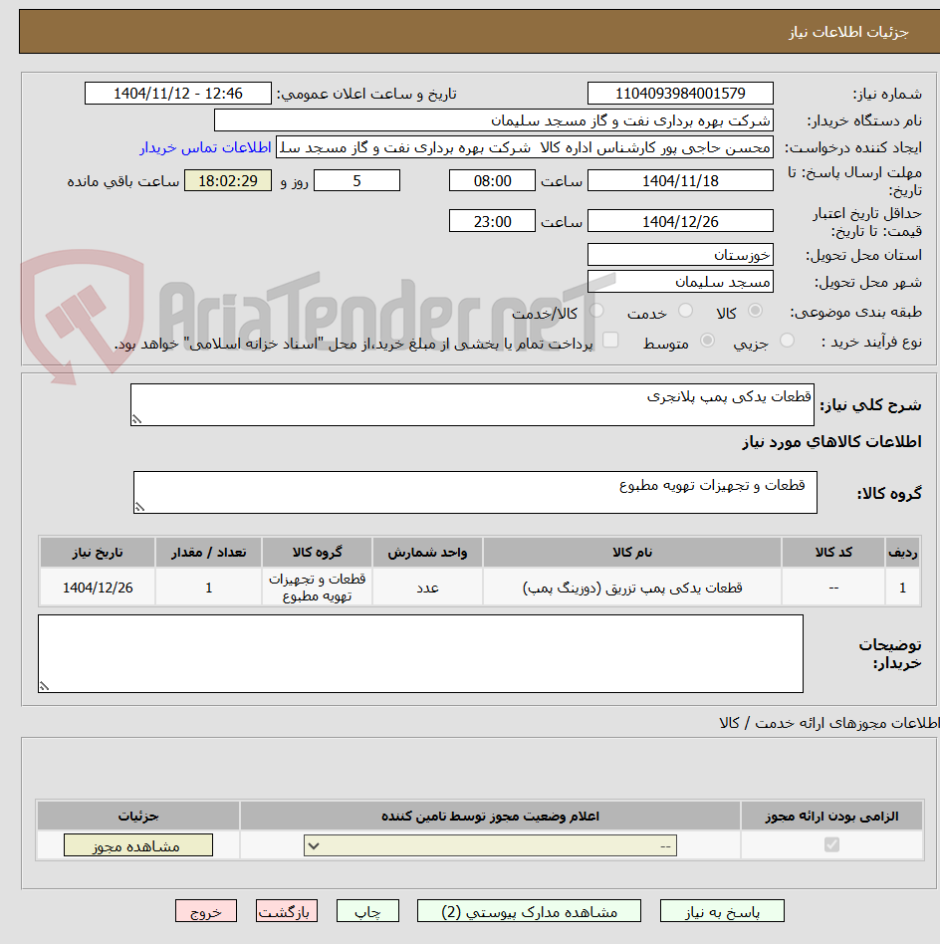This screenshot has width=940, height=944.
Task: Click the deadline time field 08:00
Action: coord(492,180)
